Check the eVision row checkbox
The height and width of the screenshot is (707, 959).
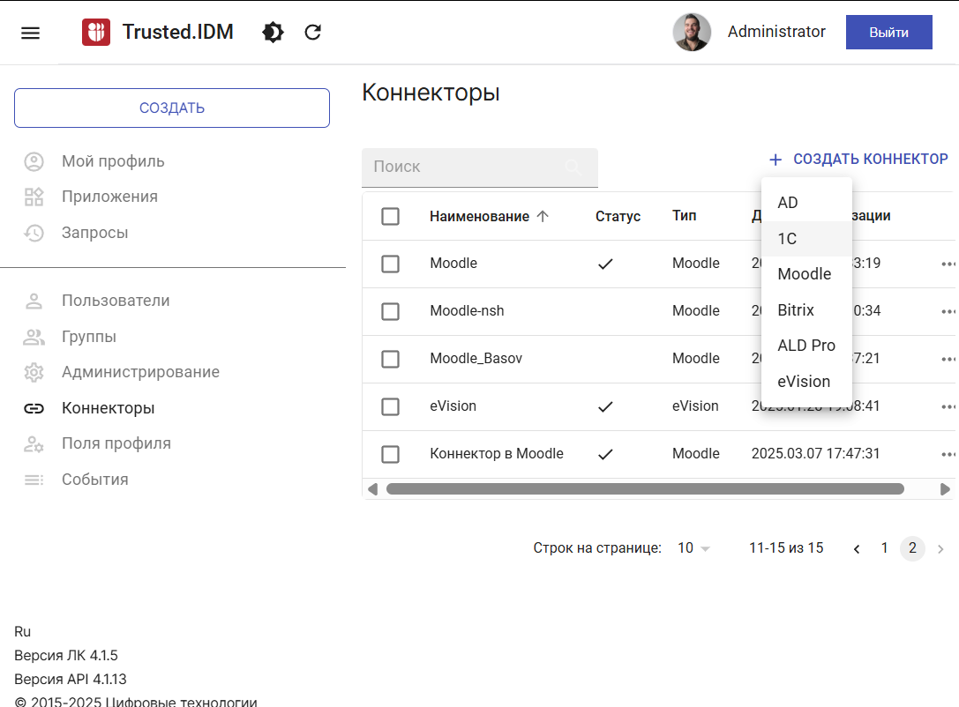[x=390, y=407]
